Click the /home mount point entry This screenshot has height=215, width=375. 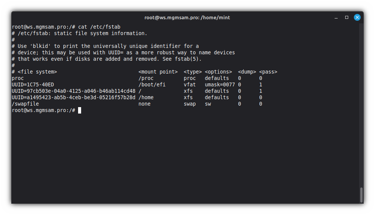pos(146,97)
